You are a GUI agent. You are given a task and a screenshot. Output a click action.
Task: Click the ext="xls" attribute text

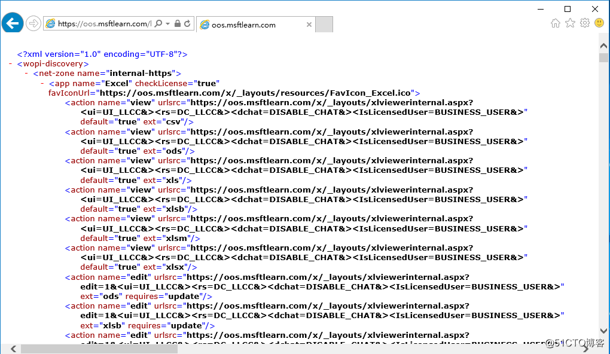pyautogui.click(x=163, y=180)
